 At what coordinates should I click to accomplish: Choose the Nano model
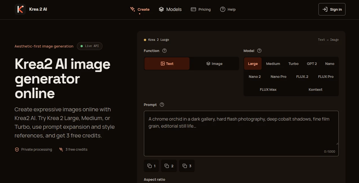[330, 64]
